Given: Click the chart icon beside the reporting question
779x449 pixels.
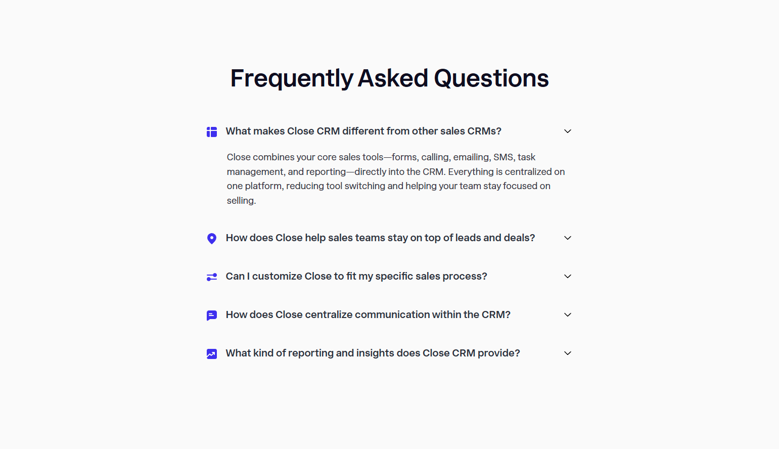Looking at the screenshot, I should 212,353.
